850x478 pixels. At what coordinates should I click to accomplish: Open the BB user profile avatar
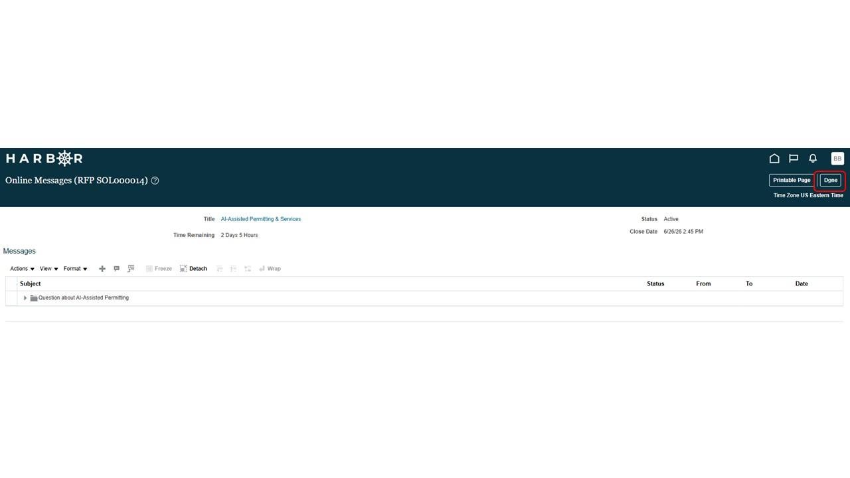tap(837, 159)
